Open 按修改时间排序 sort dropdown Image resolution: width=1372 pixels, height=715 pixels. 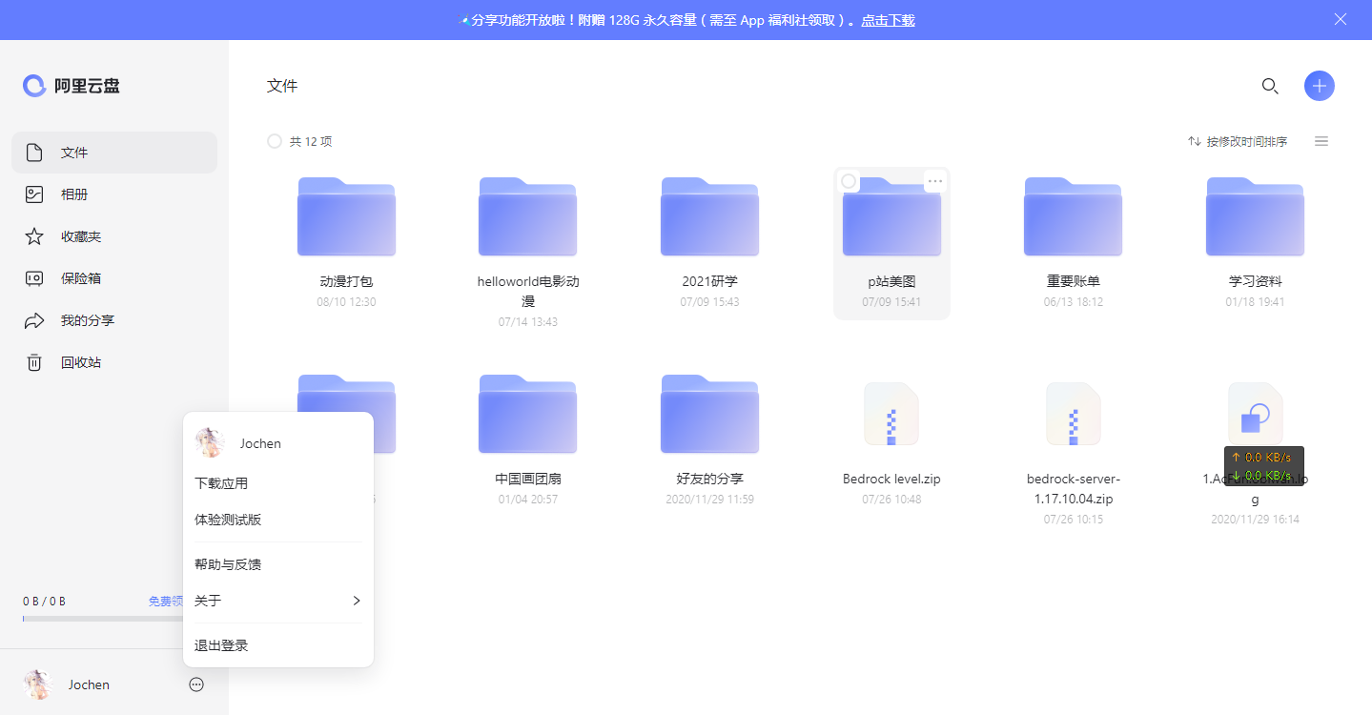pyautogui.click(x=1238, y=141)
